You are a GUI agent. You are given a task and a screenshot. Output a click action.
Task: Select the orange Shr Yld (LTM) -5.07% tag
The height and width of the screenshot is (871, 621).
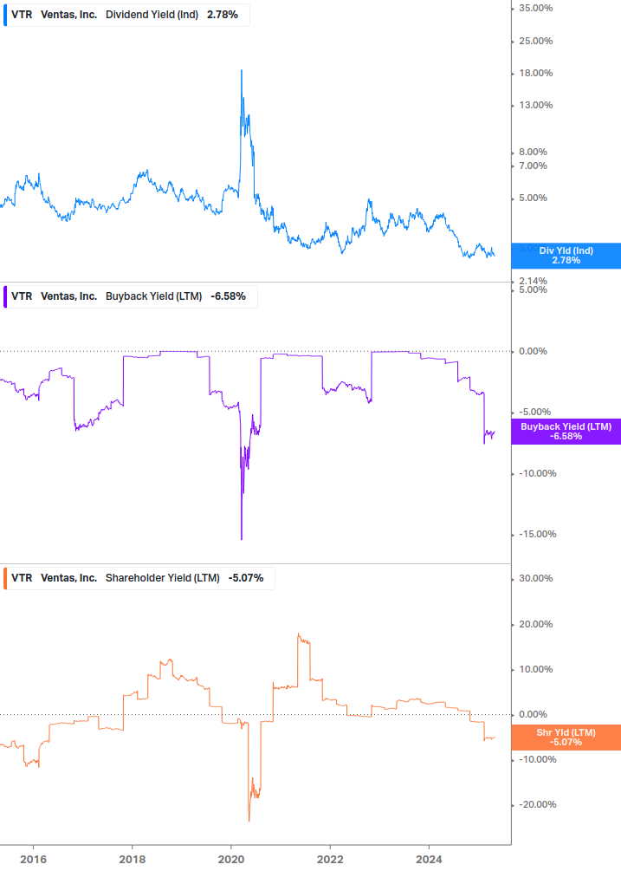566,738
